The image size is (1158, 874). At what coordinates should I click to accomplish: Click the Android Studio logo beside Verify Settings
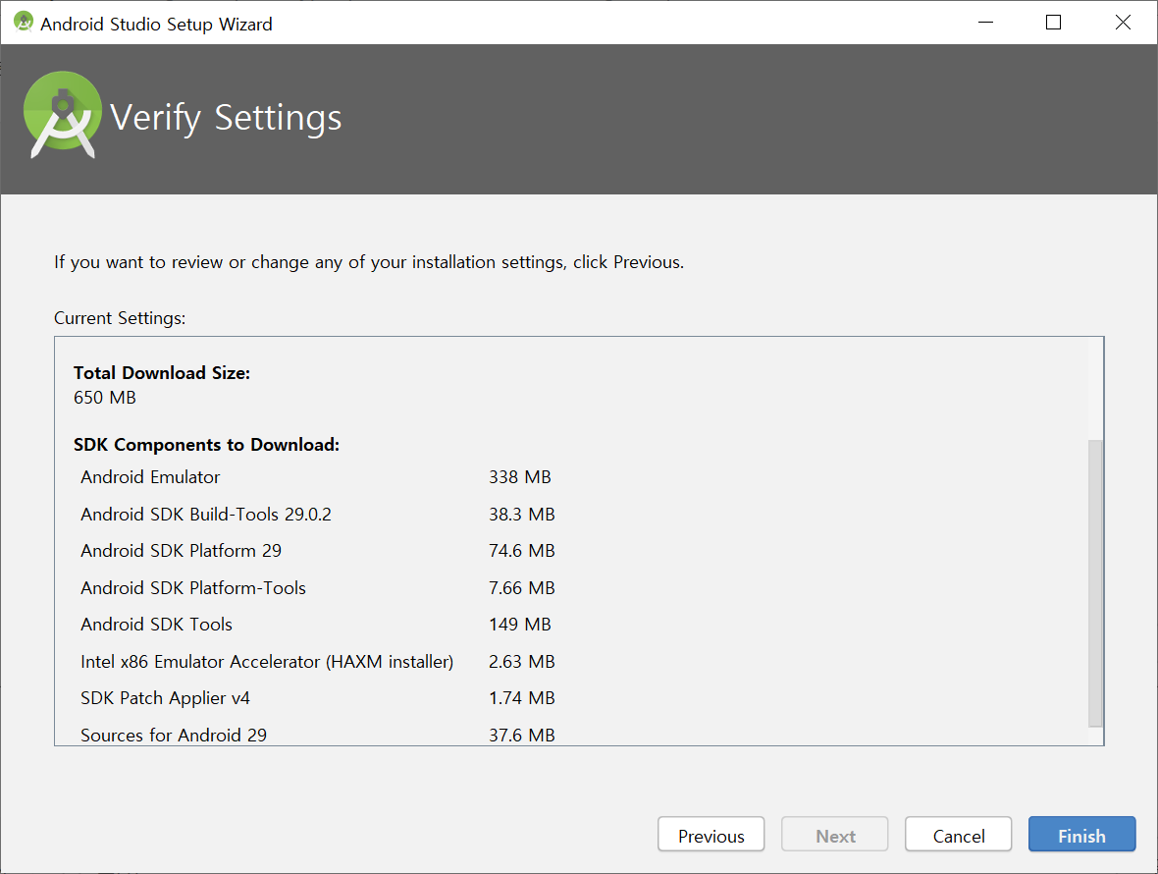[x=62, y=115]
